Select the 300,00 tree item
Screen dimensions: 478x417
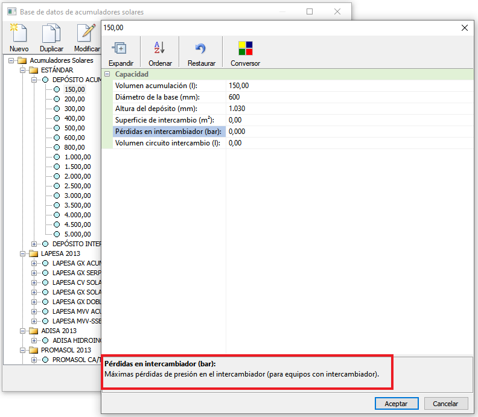coord(74,109)
